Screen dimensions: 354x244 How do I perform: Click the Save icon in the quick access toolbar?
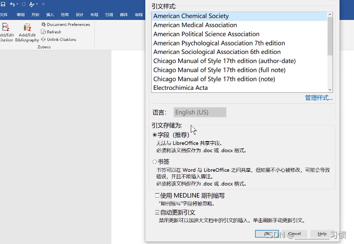point(3,4)
